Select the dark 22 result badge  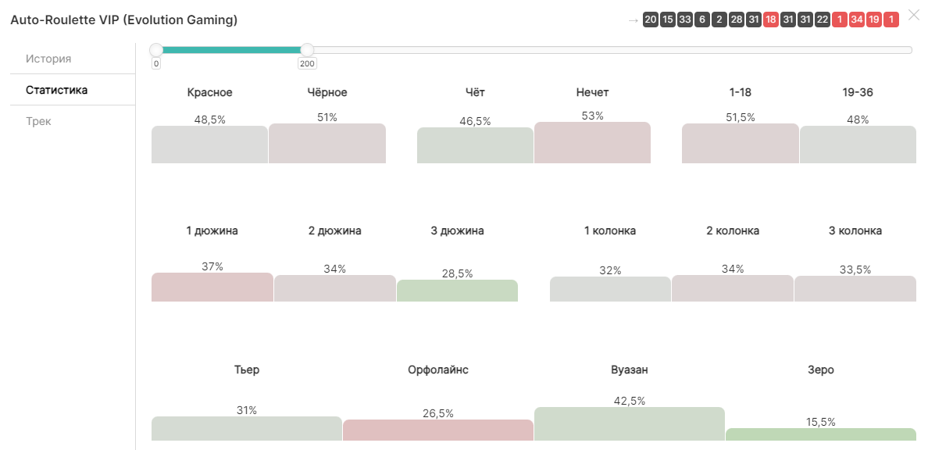click(823, 20)
